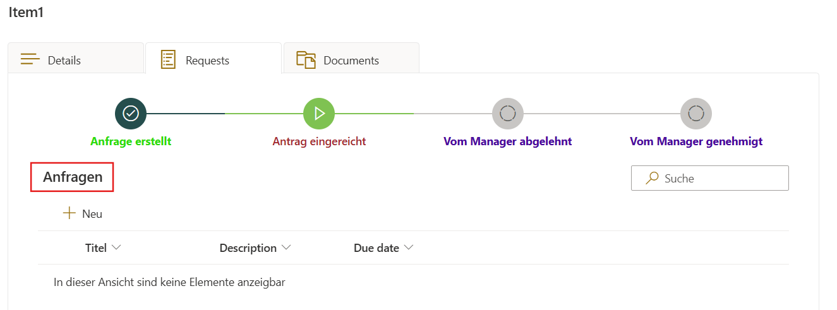
Task: Click the plus icon beside Neu
Action: [69, 213]
